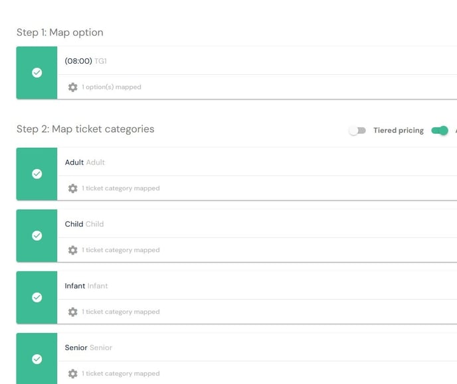Image resolution: width=457 pixels, height=384 pixels.
Task: Open the gear settings for Adult category
Action: point(73,188)
